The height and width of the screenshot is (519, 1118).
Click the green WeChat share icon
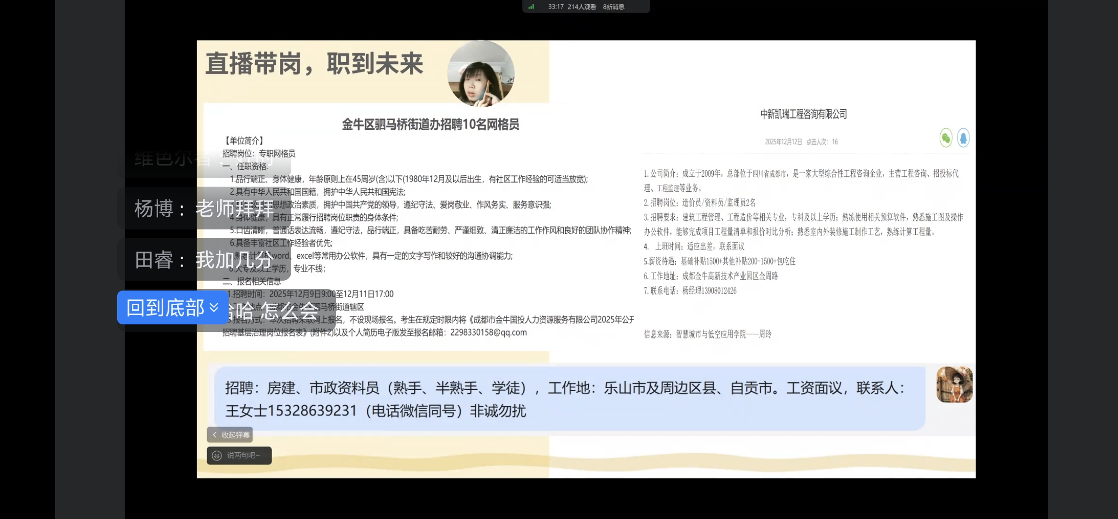click(946, 138)
